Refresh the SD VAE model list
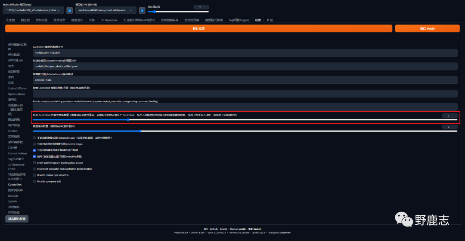The image size is (465, 241). point(142,10)
